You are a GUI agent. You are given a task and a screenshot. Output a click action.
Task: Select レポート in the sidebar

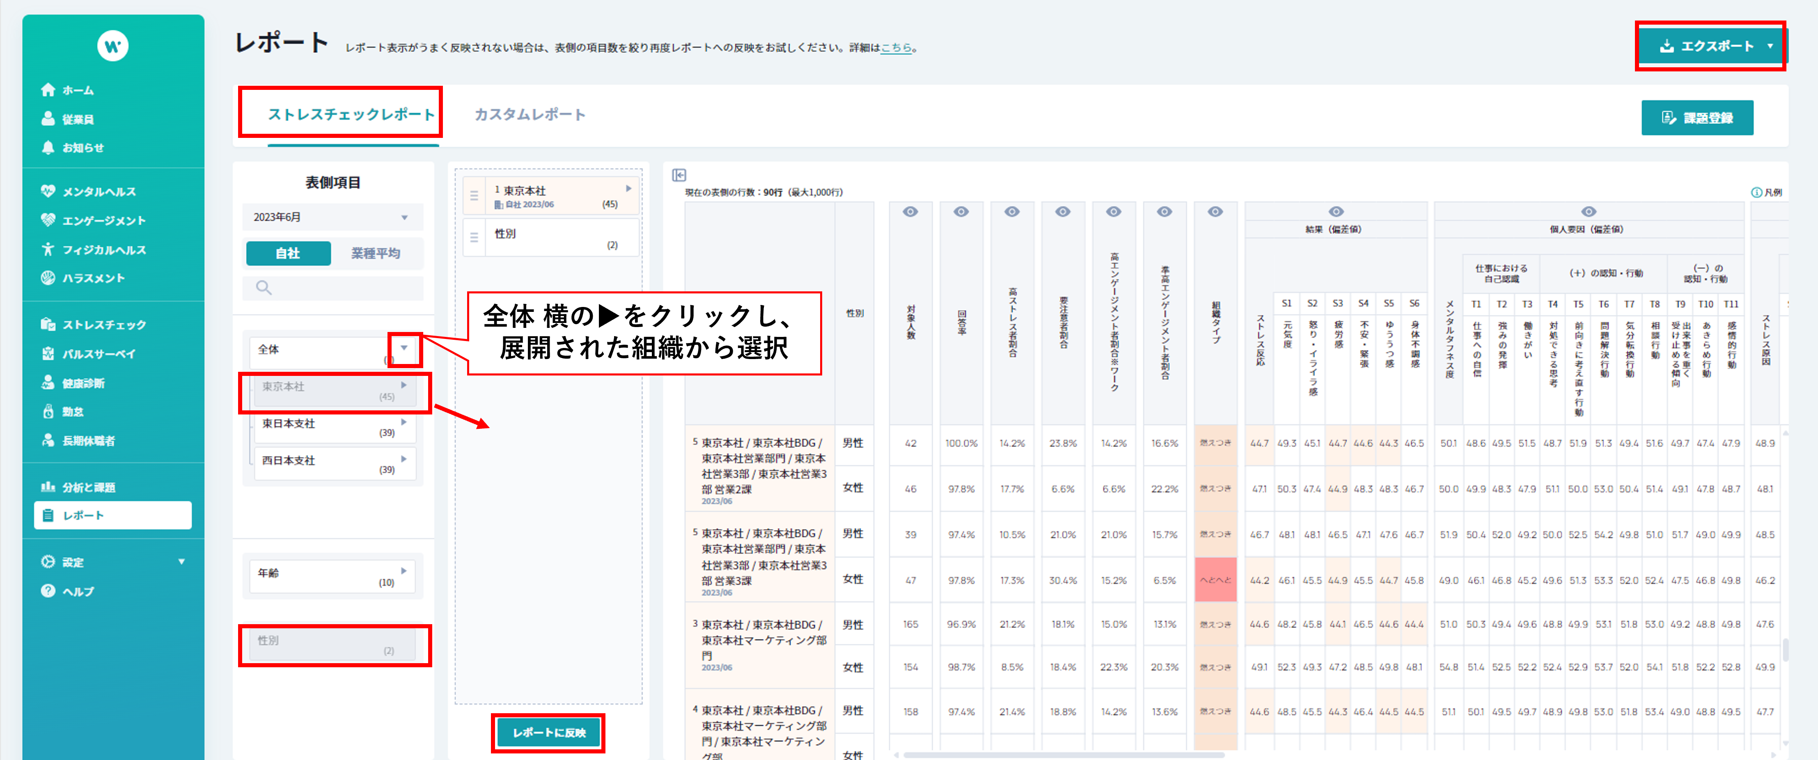[x=113, y=515]
